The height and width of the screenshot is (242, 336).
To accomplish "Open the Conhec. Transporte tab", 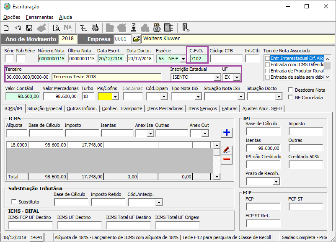I will [122, 108].
